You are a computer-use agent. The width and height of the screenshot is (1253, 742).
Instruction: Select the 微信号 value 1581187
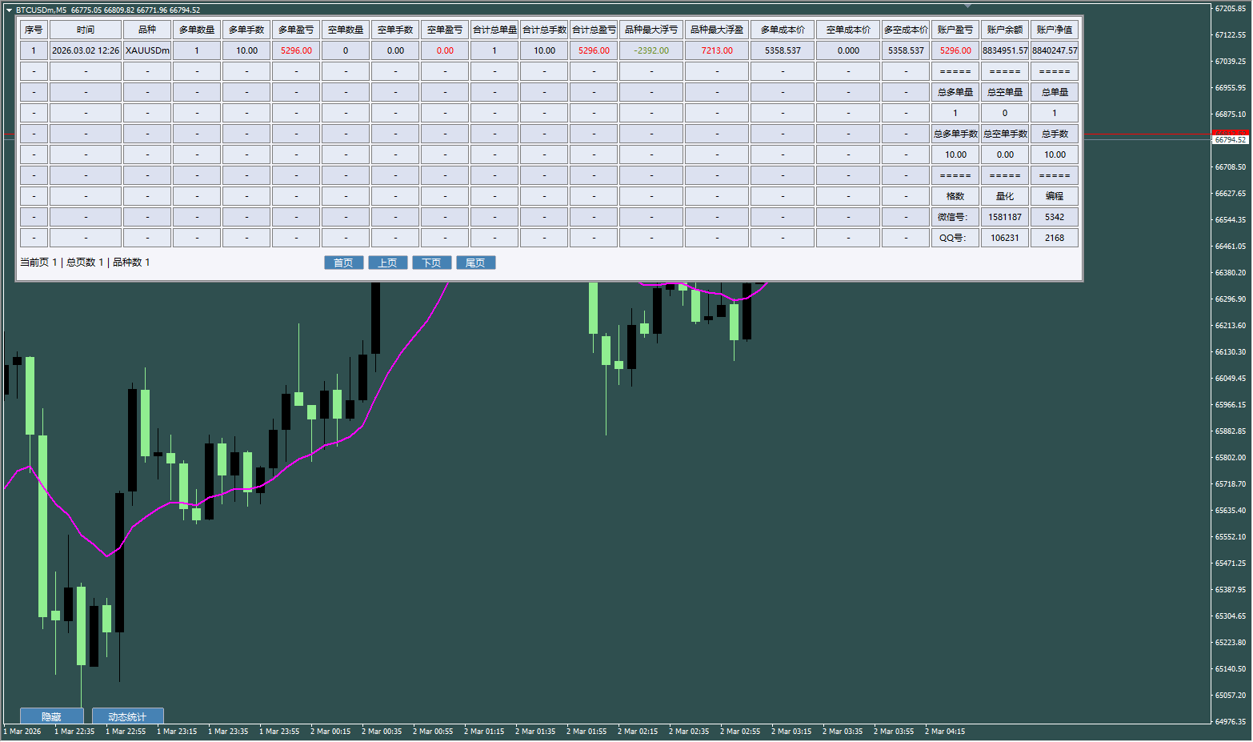coord(1004,216)
